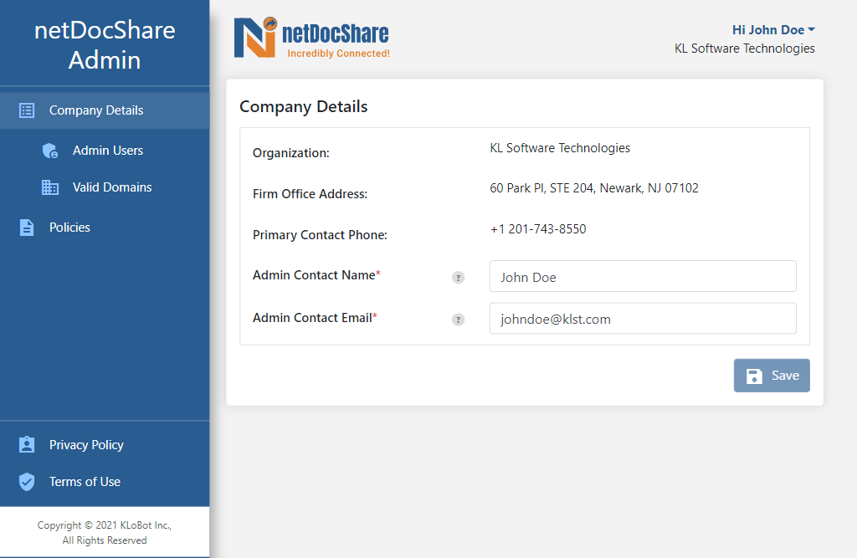Screen dimensions: 857x558
Task: Open the Company Details menu item
Action: tap(105, 110)
